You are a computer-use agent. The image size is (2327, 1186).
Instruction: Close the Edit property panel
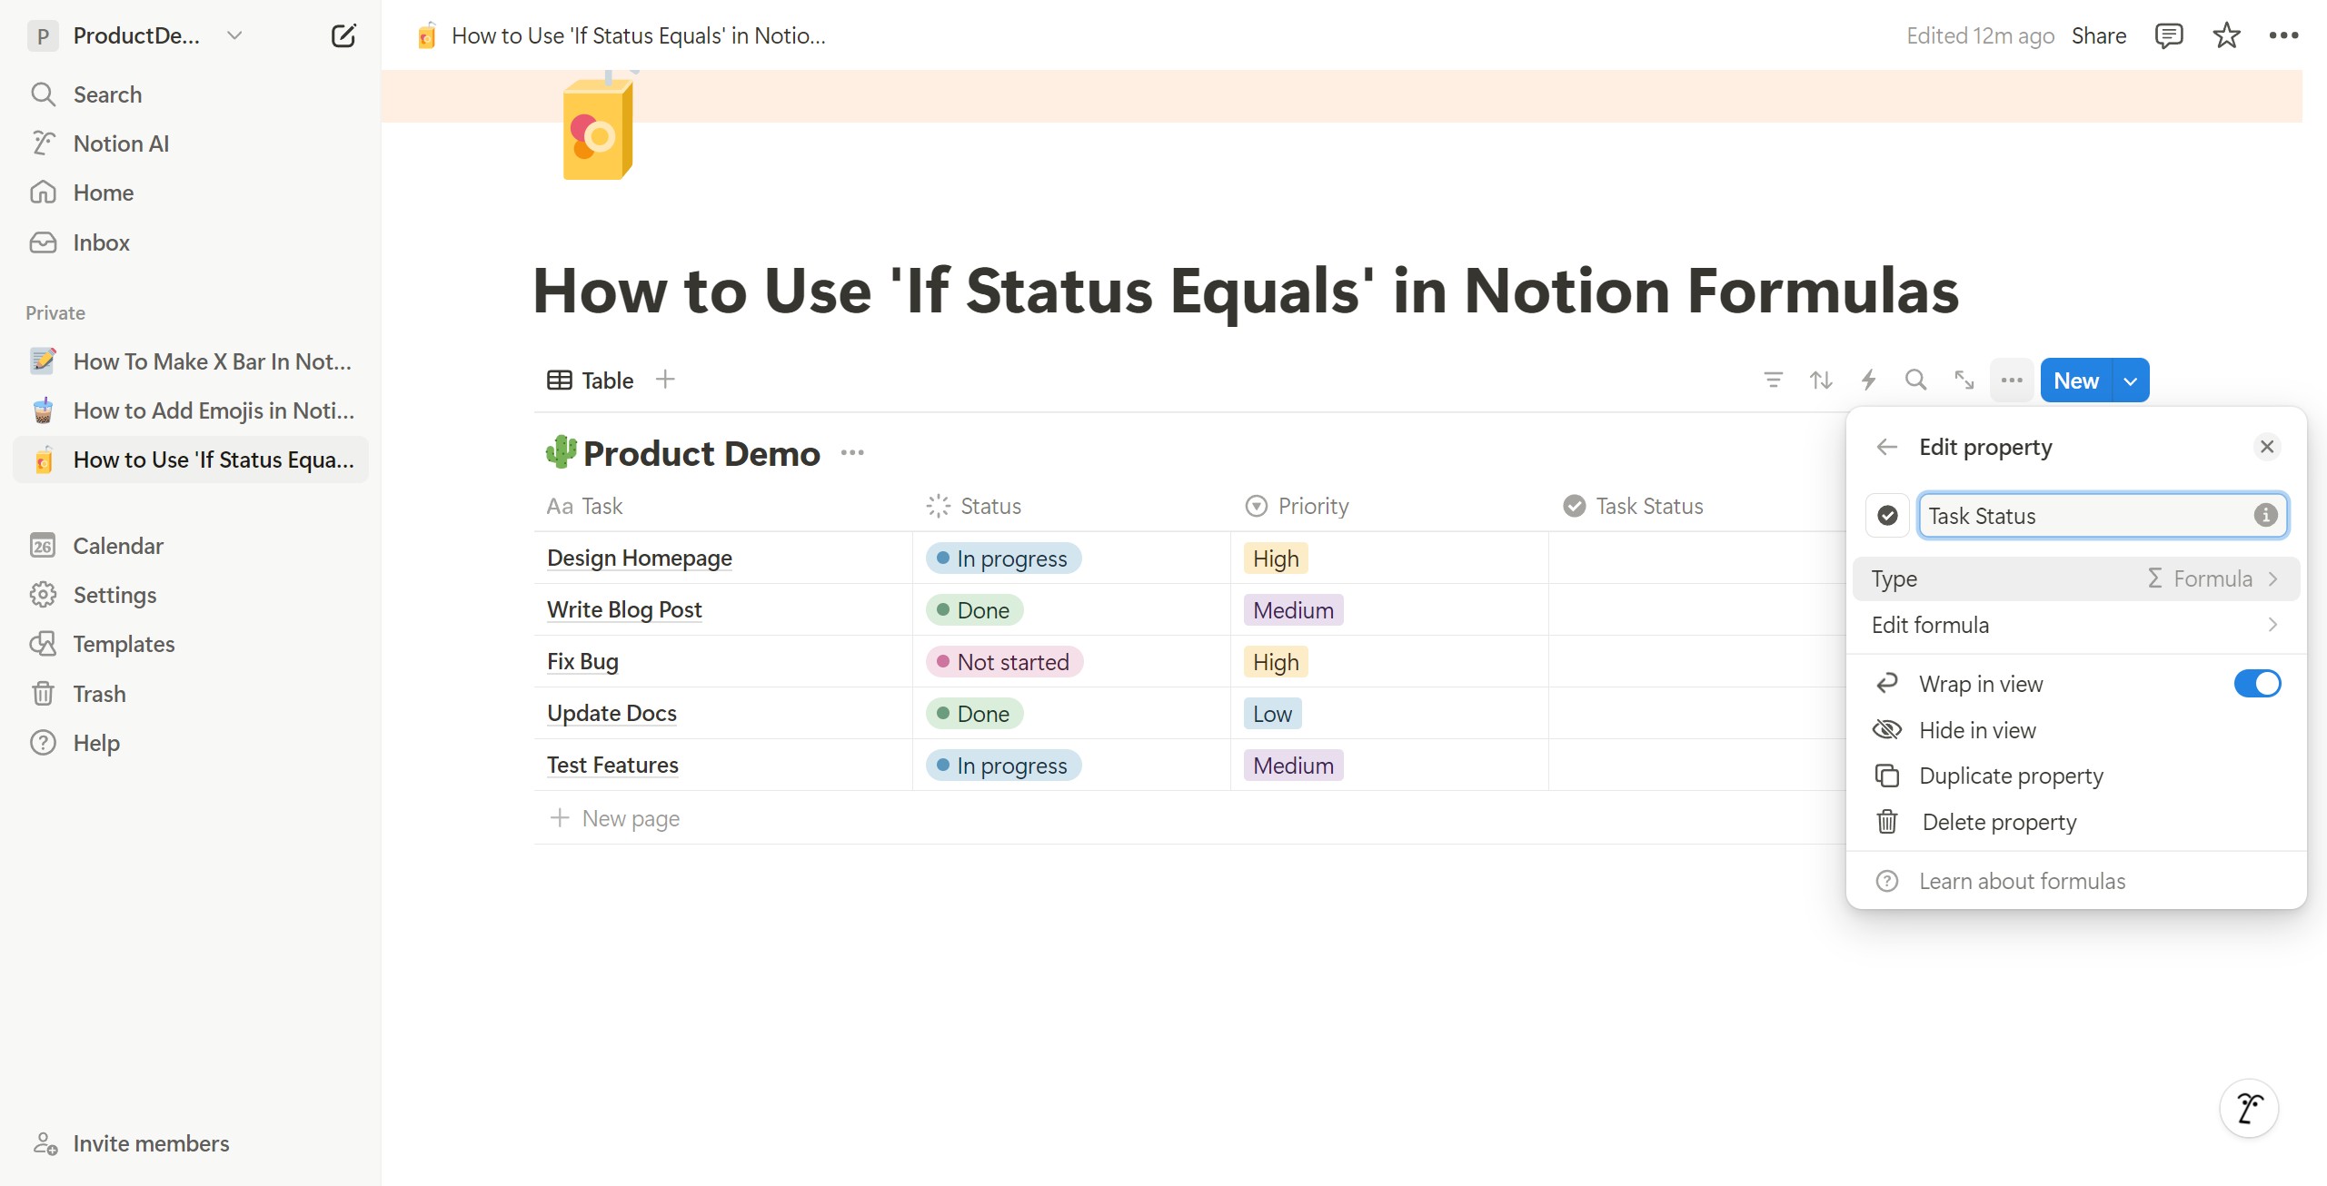pyautogui.click(x=2267, y=447)
